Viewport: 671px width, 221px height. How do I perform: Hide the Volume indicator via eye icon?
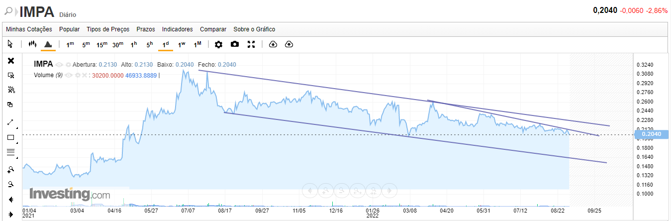[69, 76]
